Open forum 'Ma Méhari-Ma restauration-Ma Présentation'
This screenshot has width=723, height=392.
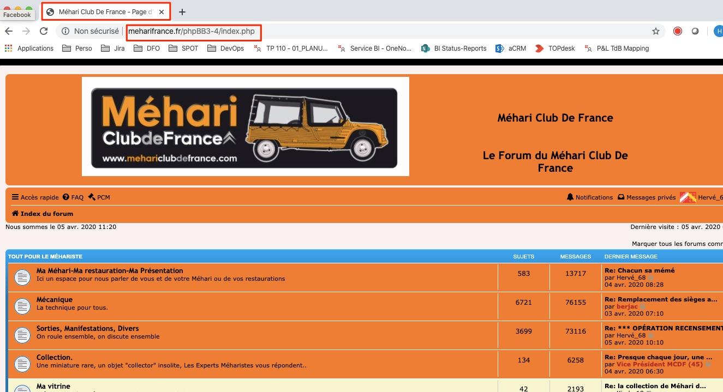(110, 270)
